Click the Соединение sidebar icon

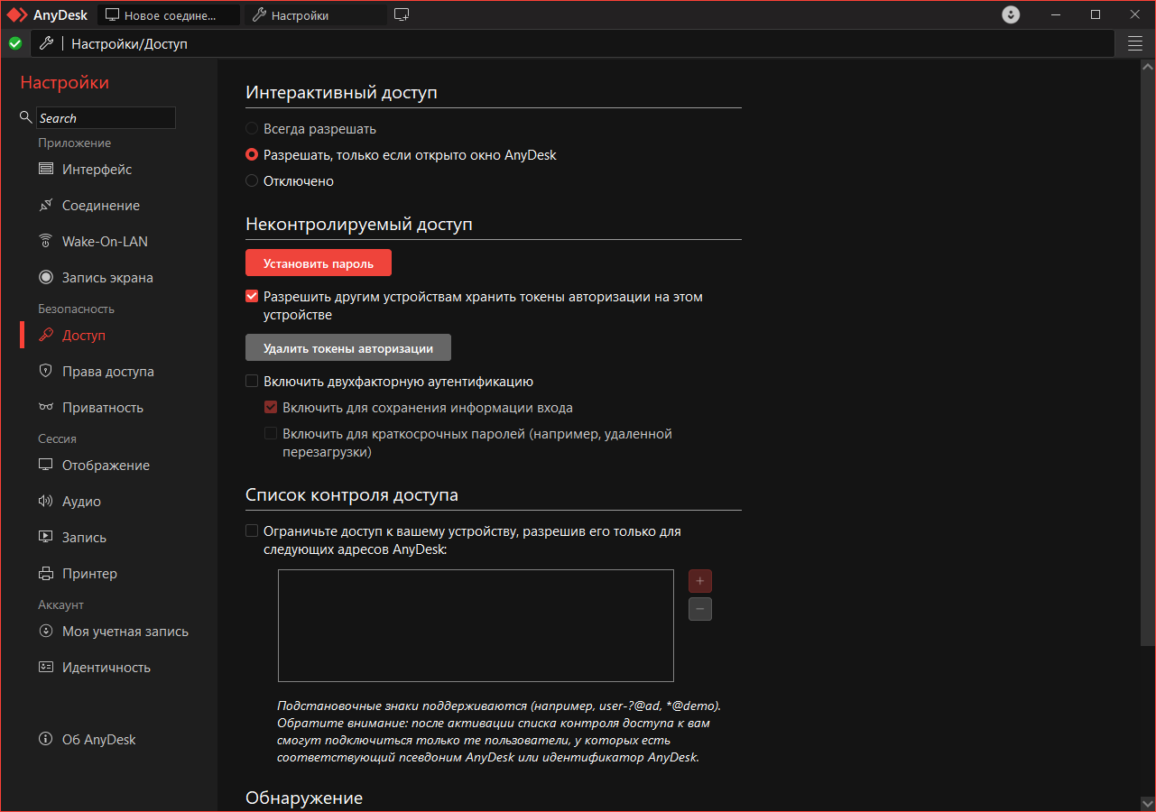(x=45, y=206)
